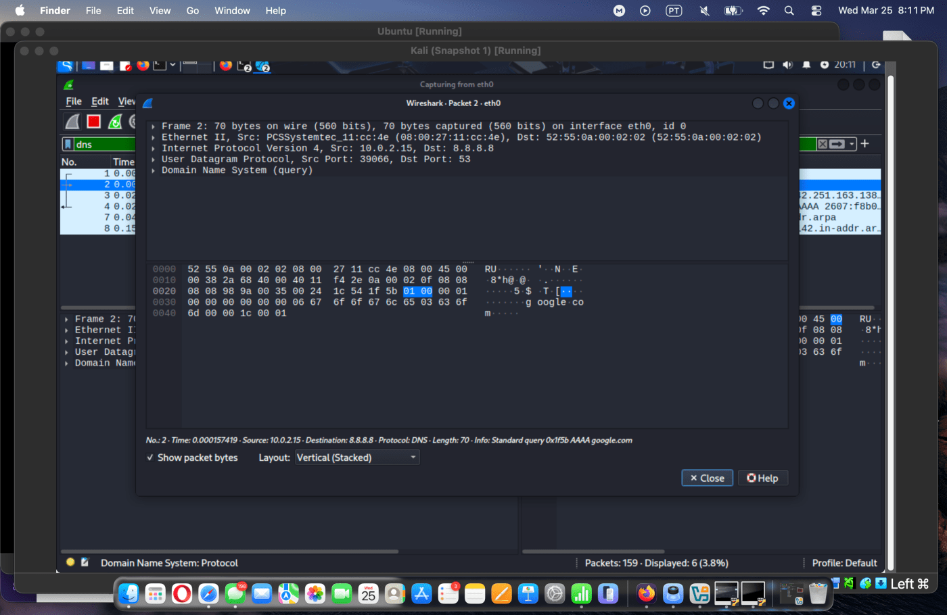Click the Ubuntu [Running] window title

(x=419, y=31)
